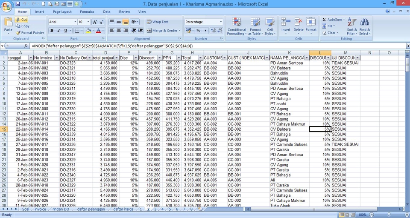Apply comma style
The height and width of the screenshot is (218, 410).
pos(205,31)
